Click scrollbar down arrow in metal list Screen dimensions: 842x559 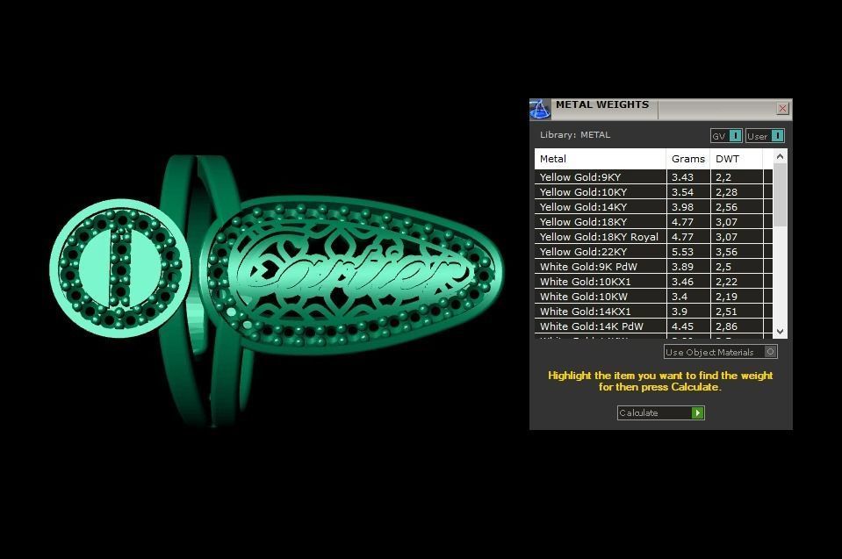point(781,332)
